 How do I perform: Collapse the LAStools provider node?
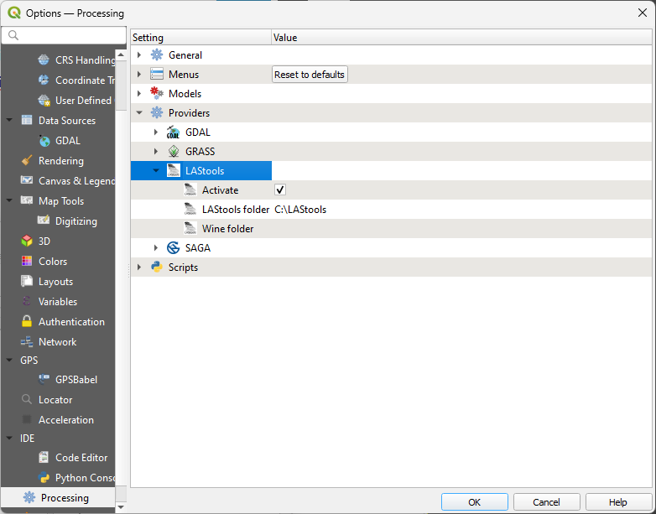tap(156, 171)
